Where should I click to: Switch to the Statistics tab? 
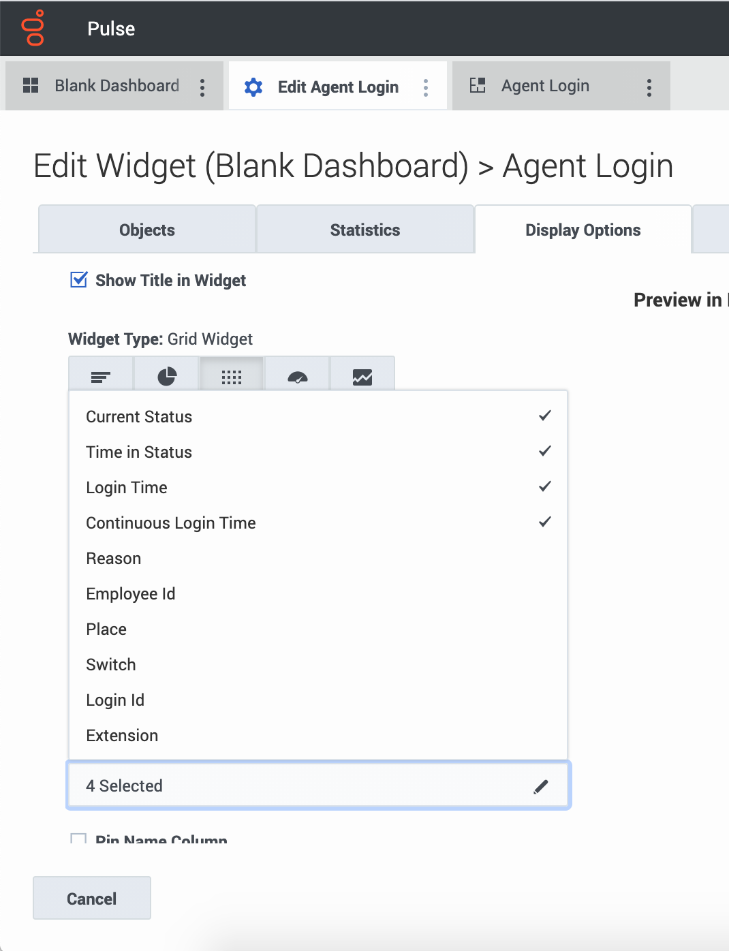pos(365,230)
